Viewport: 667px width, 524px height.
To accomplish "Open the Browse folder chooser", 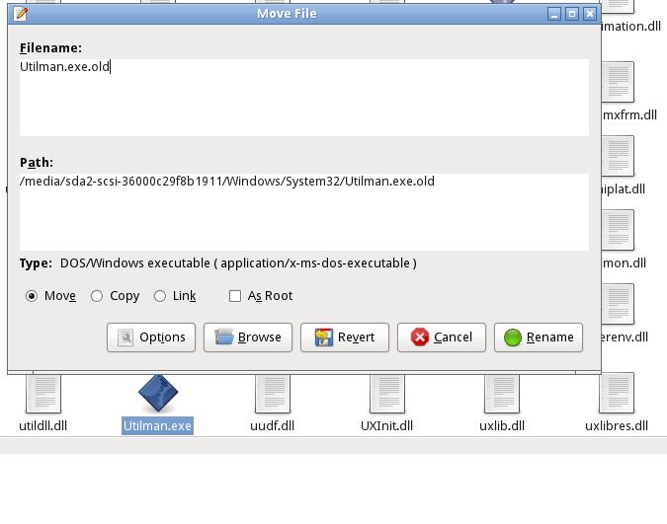I will click(x=248, y=337).
